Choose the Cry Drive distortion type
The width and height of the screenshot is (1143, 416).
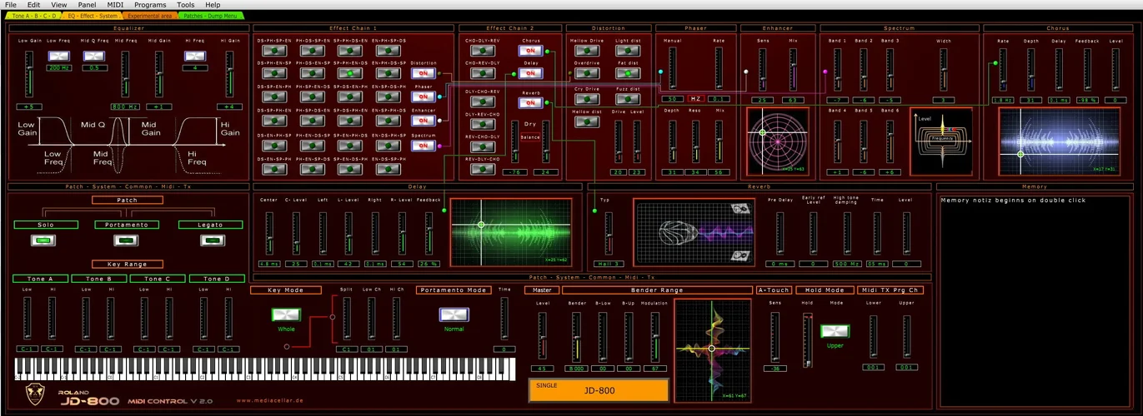587,99
